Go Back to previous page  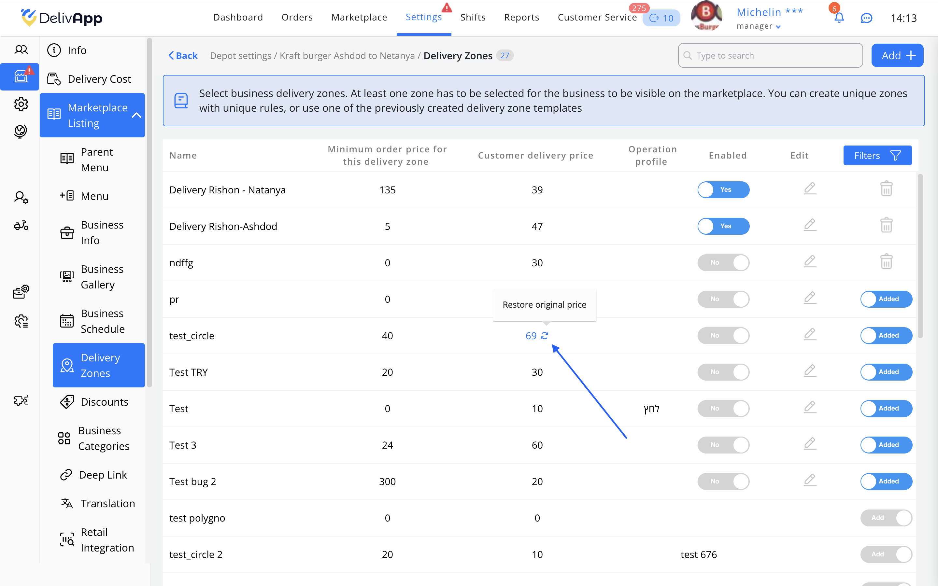pos(183,55)
